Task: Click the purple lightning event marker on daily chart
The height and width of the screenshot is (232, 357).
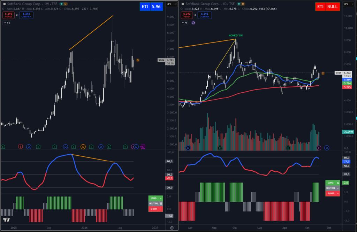Action: coord(319,148)
